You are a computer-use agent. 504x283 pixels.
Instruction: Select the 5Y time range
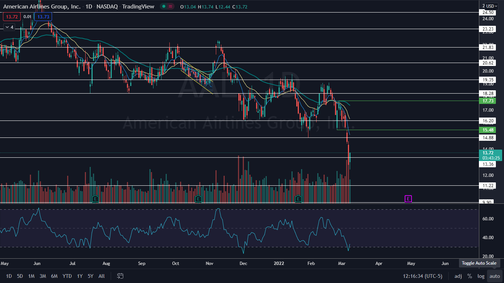[90, 276]
